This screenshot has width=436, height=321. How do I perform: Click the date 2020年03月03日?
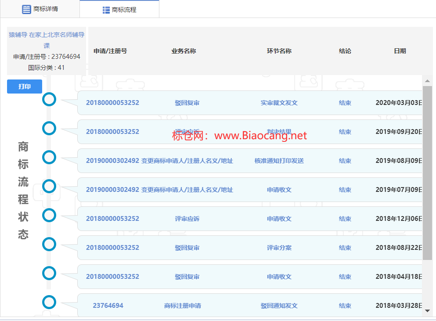pos(399,103)
